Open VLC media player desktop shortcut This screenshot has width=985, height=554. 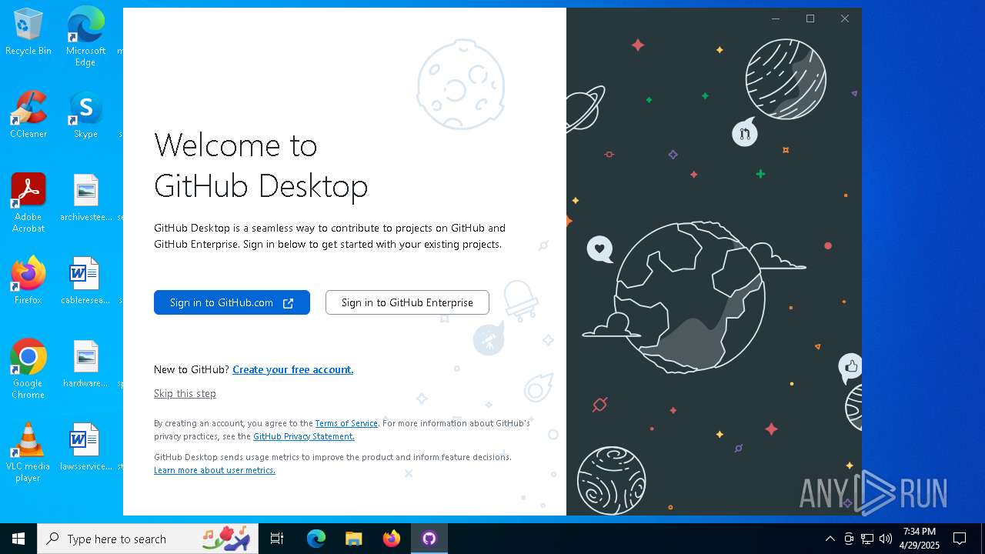click(x=28, y=452)
